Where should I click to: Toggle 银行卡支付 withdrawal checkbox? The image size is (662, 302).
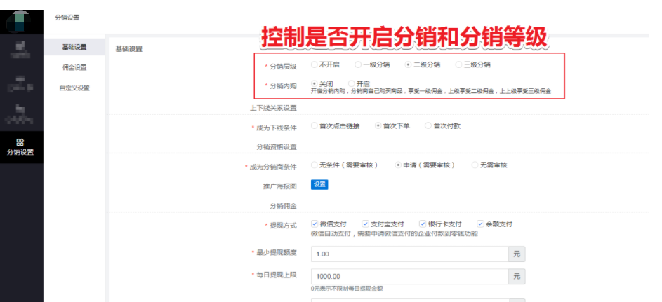click(x=423, y=224)
